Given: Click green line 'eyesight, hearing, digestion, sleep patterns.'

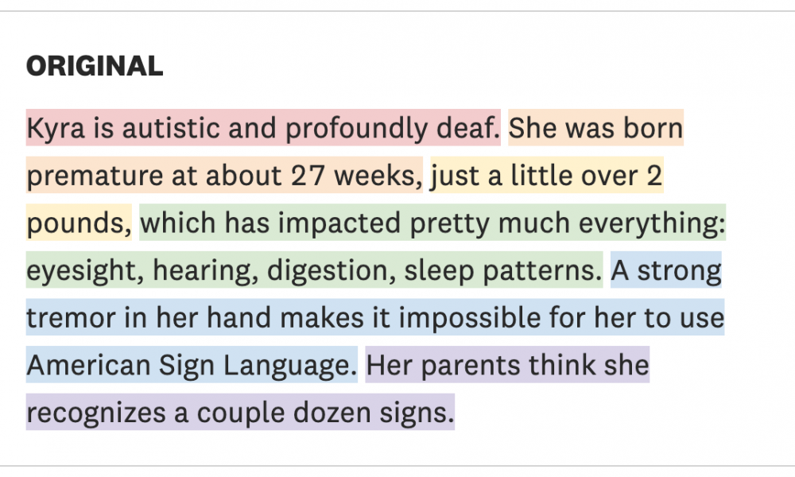Looking at the screenshot, I should point(314,270).
